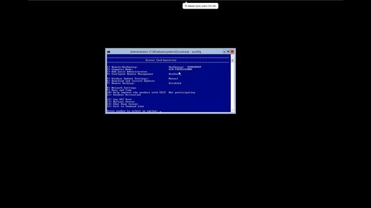Viewport: 371px width, 208px height.
Task: Click the '14) Shut Down Server' line
Action: (x=122, y=104)
